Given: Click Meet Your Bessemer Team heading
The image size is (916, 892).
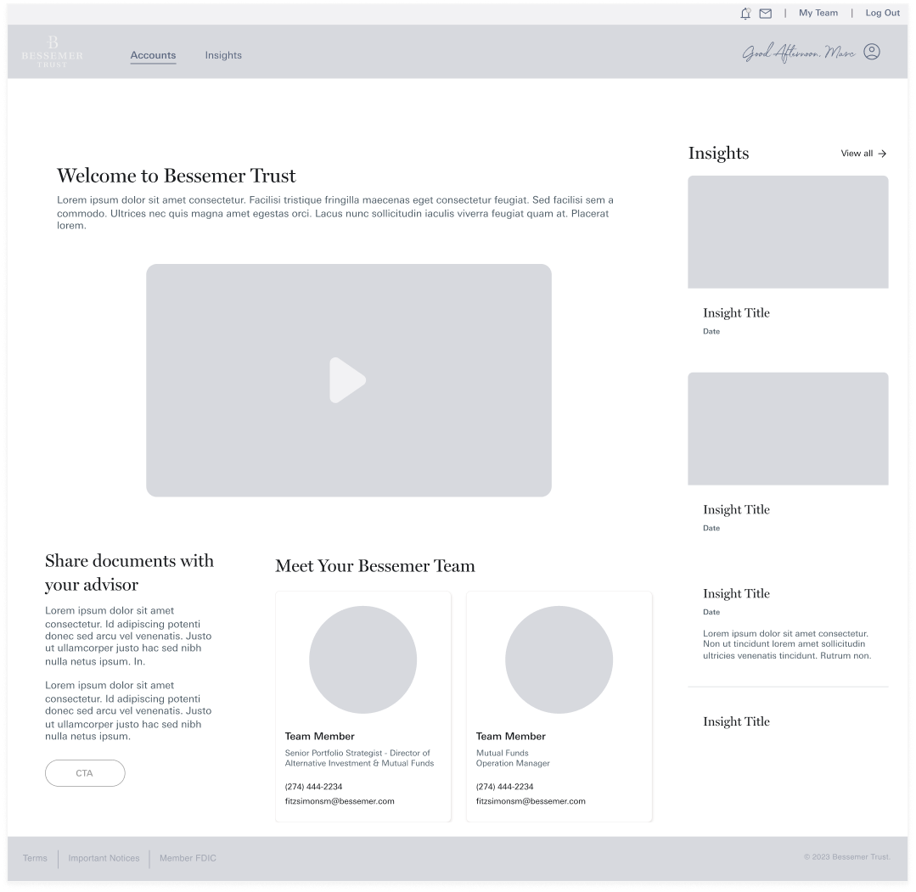Looking at the screenshot, I should pyautogui.click(x=375, y=566).
